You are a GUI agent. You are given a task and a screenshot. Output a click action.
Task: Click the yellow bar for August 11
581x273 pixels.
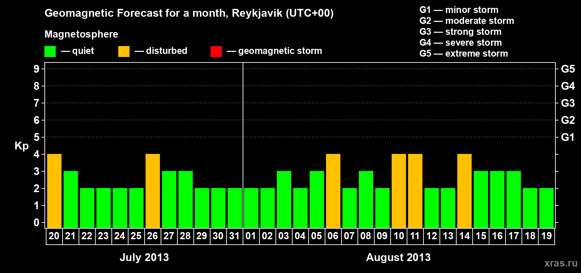(415, 191)
